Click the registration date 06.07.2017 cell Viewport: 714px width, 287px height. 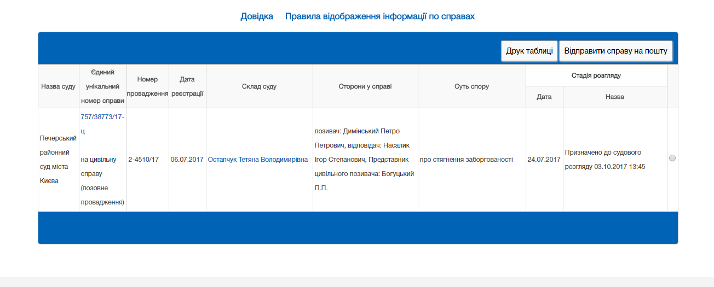[187, 160]
